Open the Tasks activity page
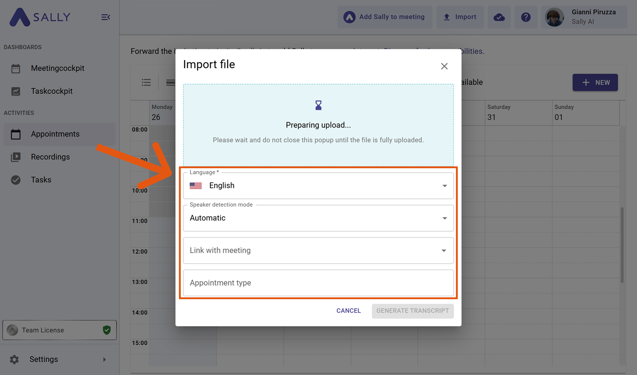 (41, 180)
